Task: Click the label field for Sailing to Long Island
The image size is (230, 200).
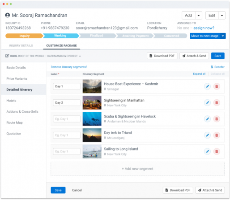Action: point(67,151)
